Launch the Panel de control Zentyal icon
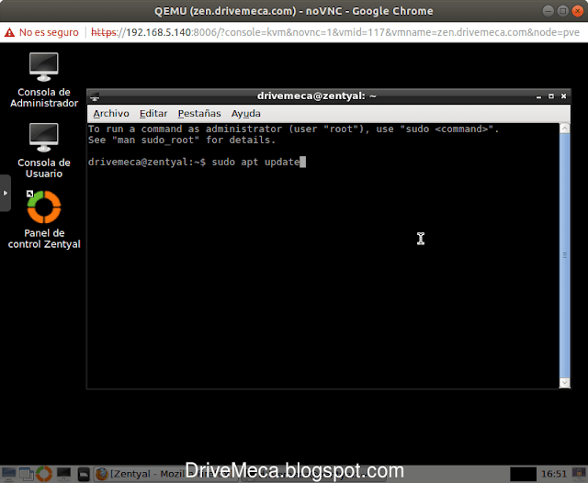588x483 pixels. point(44,219)
